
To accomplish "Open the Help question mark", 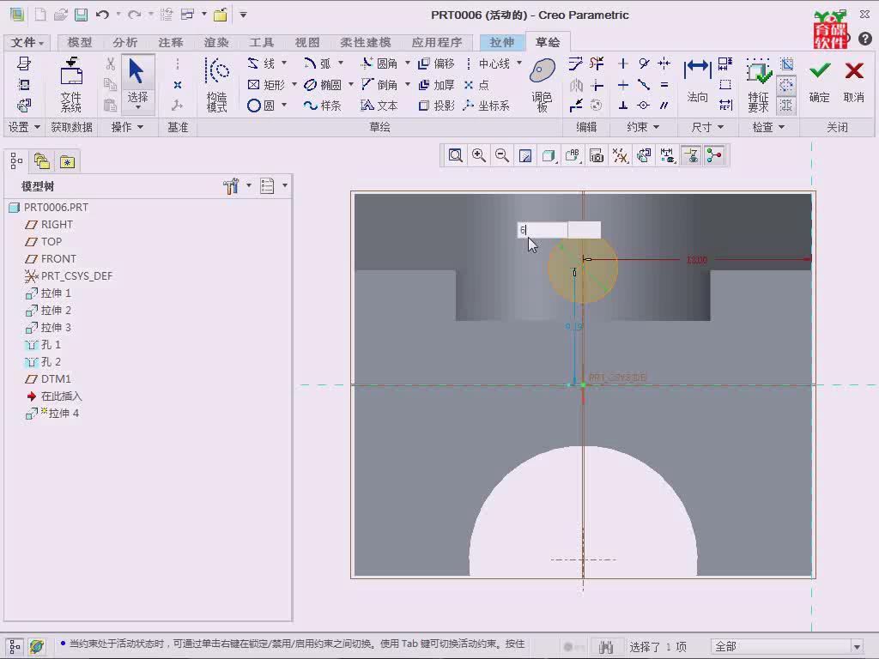I will coord(865,39).
